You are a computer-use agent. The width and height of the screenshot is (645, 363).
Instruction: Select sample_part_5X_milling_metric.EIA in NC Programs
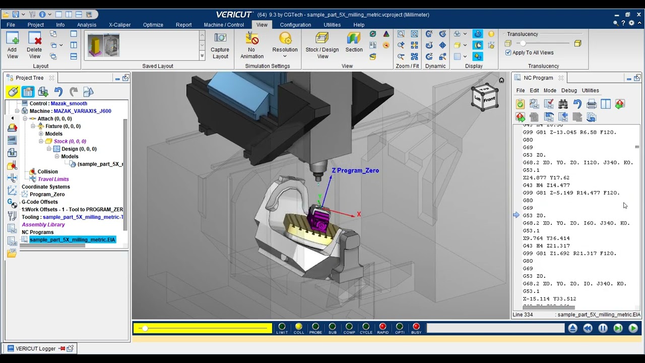(x=72, y=239)
